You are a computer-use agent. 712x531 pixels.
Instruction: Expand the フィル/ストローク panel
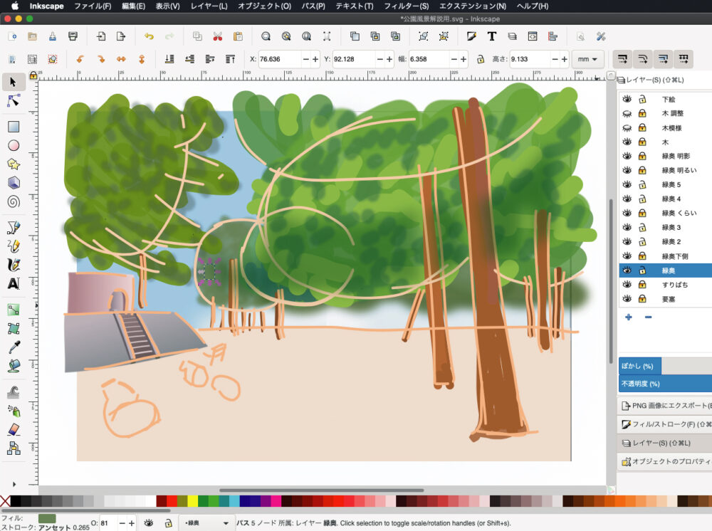click(665, 424)
